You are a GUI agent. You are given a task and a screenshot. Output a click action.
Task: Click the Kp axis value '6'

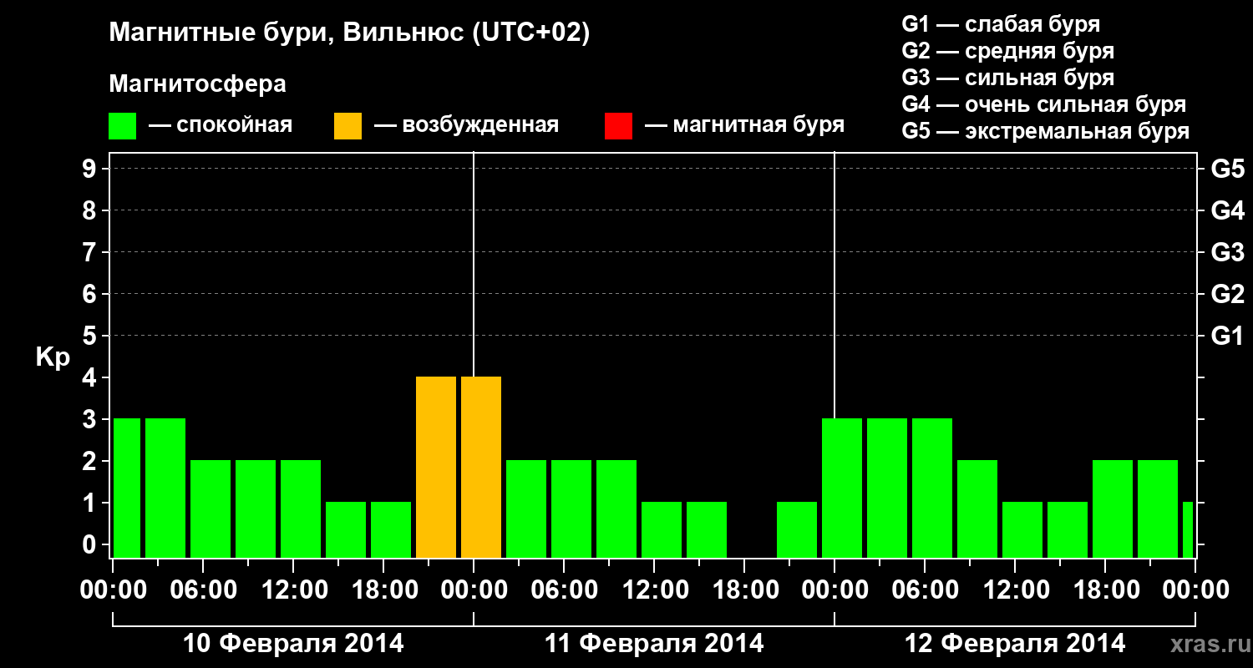[90, 294]
